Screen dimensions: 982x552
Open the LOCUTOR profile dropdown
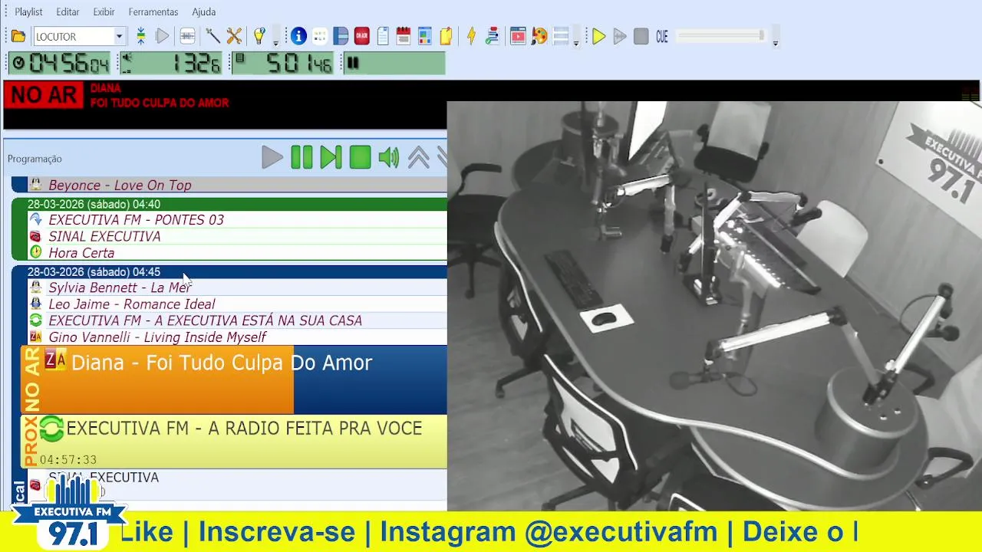[x=119, y=36]
